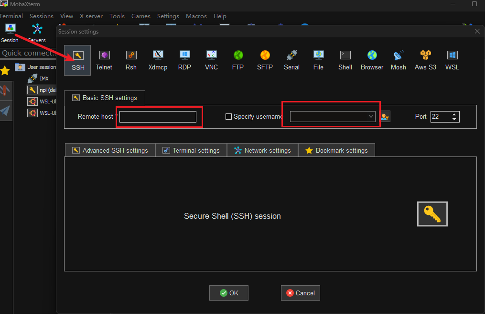Enable the Specify username checkbox
The height and width of the screenshot is (314, 485).
pos(228,116)
